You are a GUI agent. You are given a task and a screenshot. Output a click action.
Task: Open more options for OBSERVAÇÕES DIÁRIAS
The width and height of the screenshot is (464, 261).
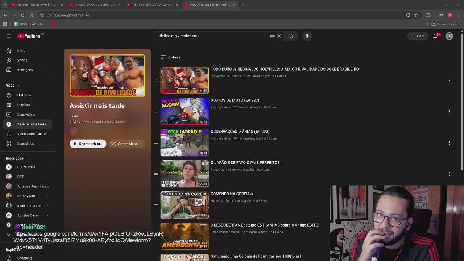point(449,143)
